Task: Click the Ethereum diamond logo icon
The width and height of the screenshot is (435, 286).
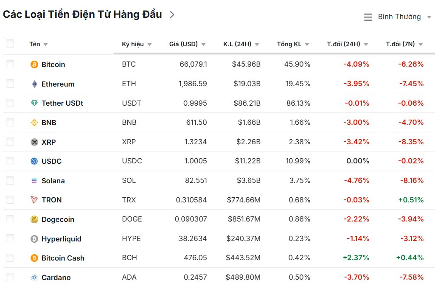Action: point(34,84)
